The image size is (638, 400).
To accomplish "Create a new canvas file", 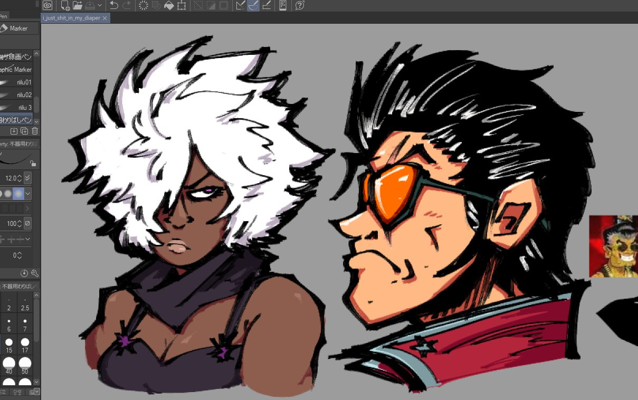I will pos(65,6).
